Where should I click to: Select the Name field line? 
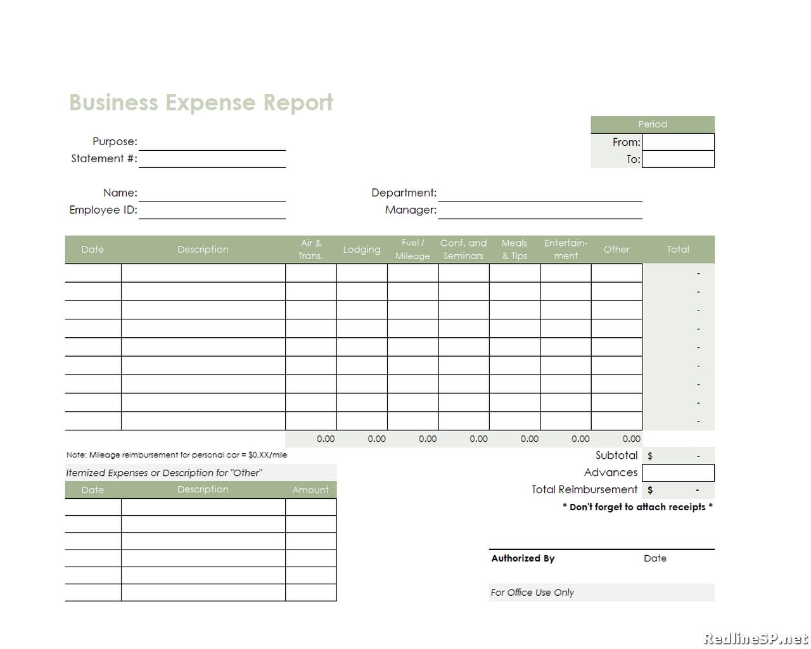(212, 193)
